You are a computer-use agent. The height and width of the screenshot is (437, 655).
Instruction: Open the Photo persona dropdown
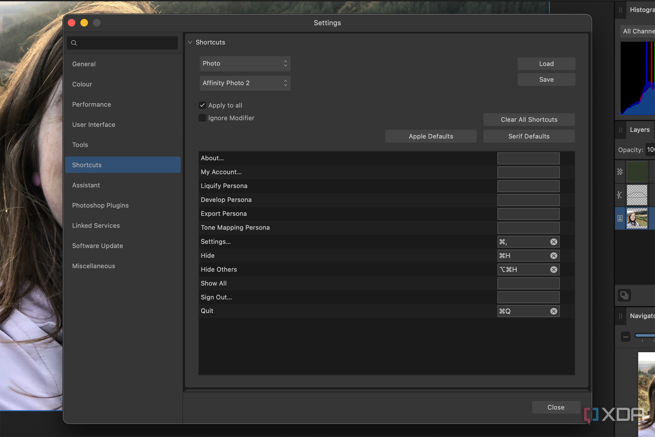click(x=245, y=63)
